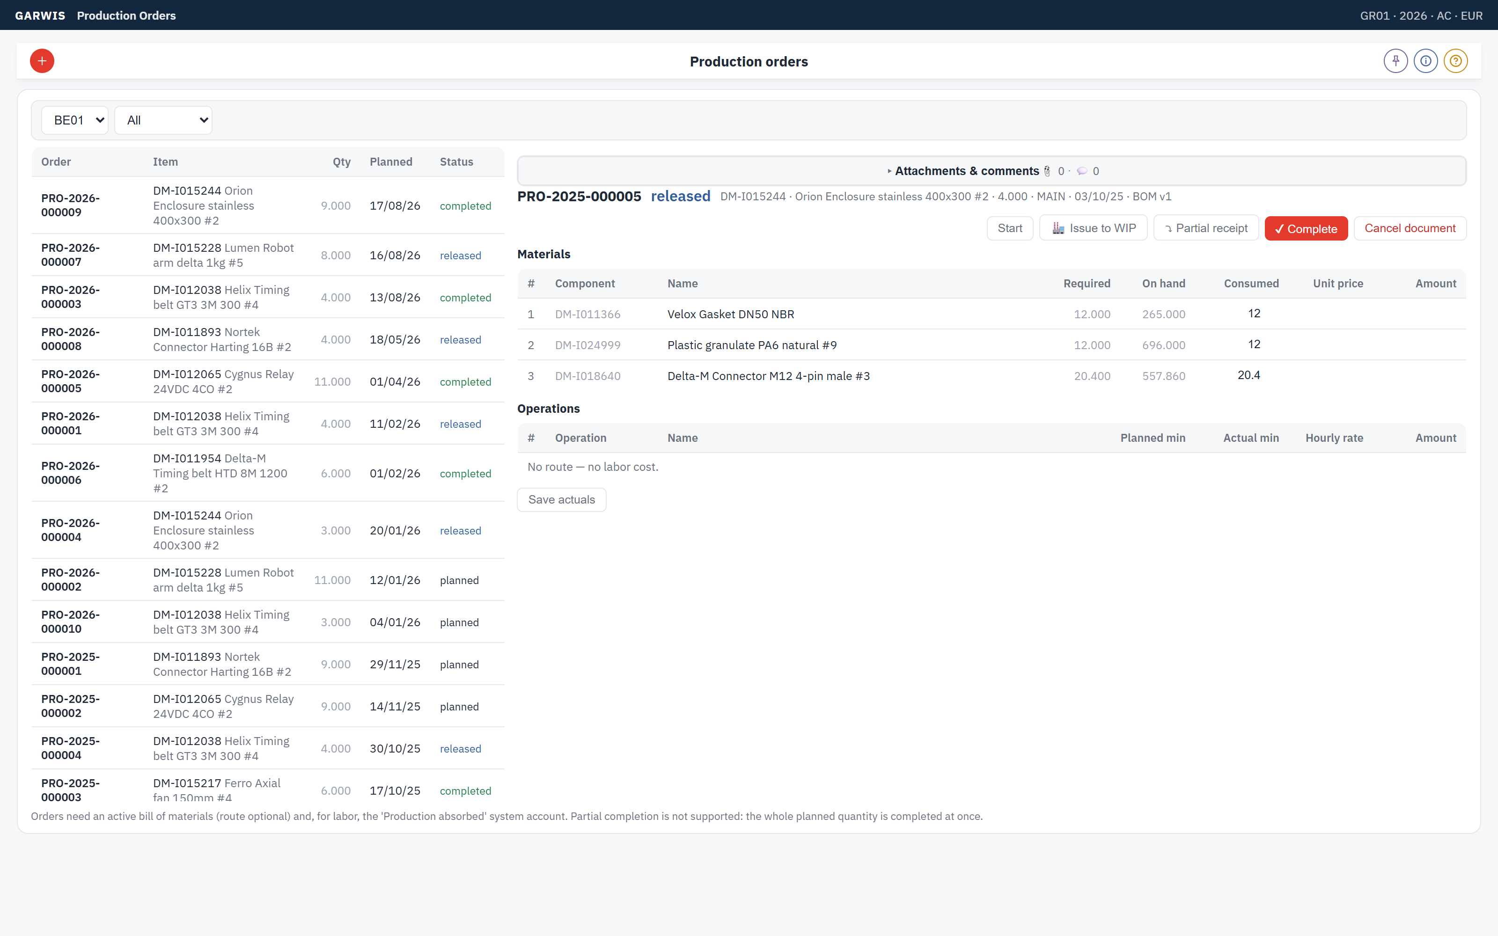Select order PRO-2026-000006
The width and height of the screenshot is (1498, 936).
[x=268, y=473]
